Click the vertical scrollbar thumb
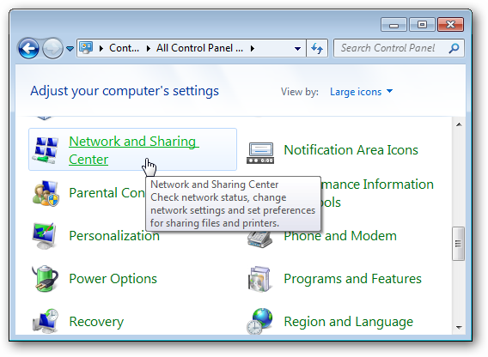 click(x=458, y=243)
